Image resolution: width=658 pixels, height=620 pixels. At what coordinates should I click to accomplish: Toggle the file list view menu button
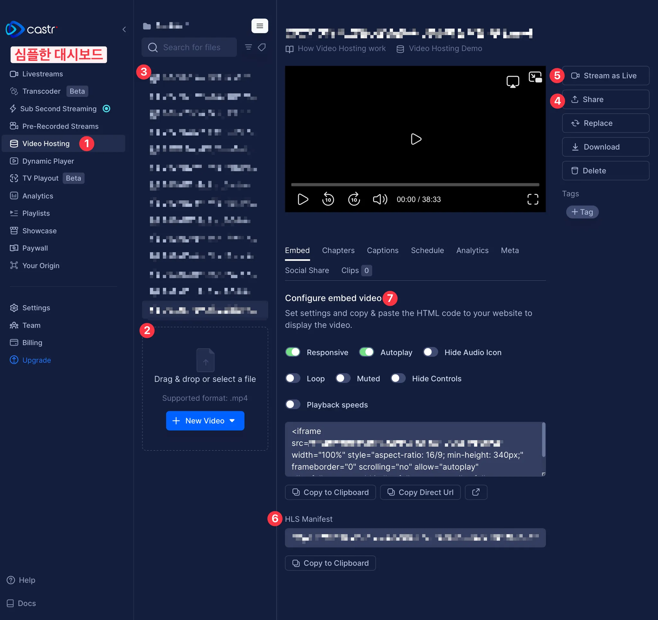tap(260, 25)
